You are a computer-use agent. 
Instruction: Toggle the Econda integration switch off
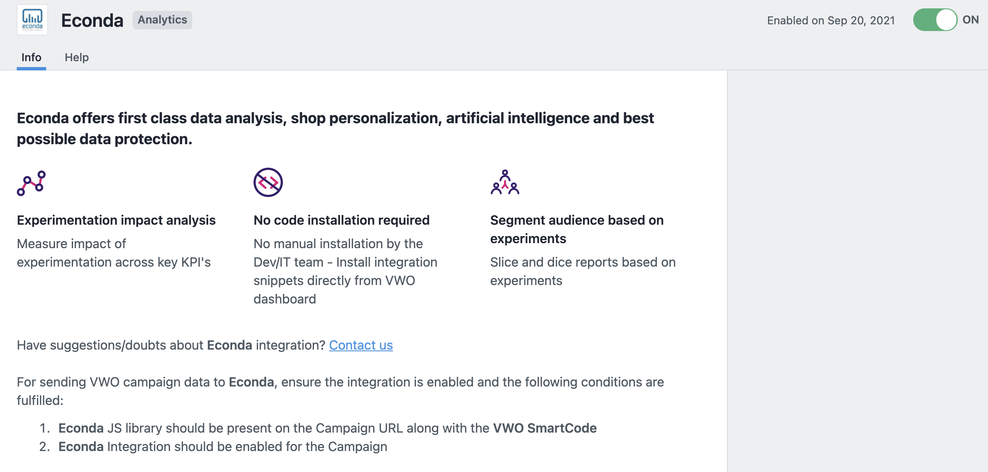coord(935,20)
